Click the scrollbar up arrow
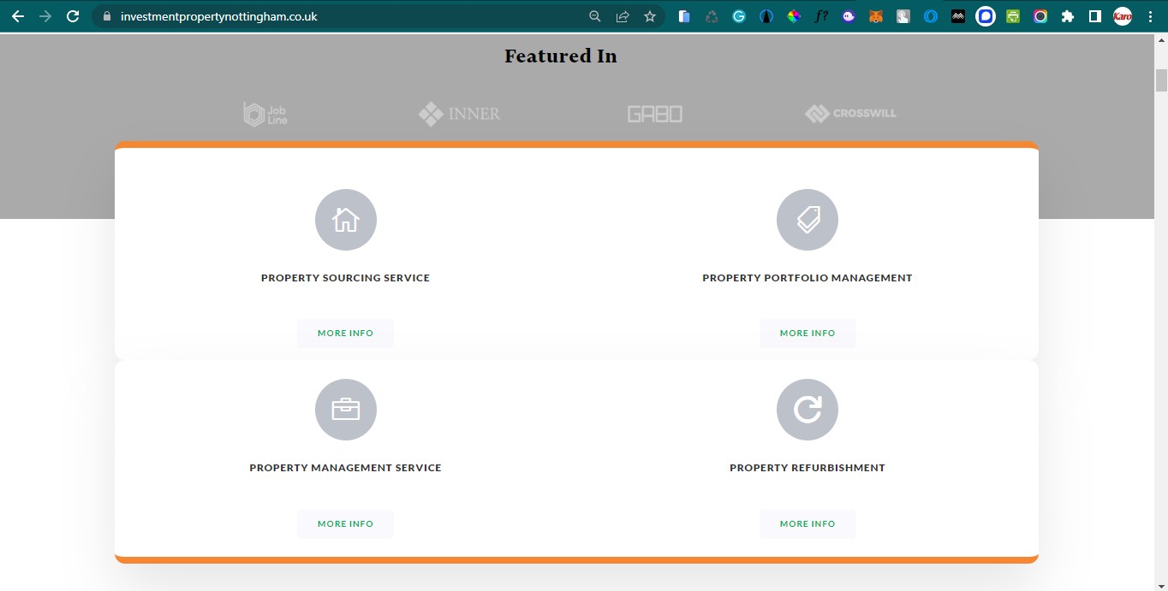1168x591 pixels. click(x=1162, y=38)
